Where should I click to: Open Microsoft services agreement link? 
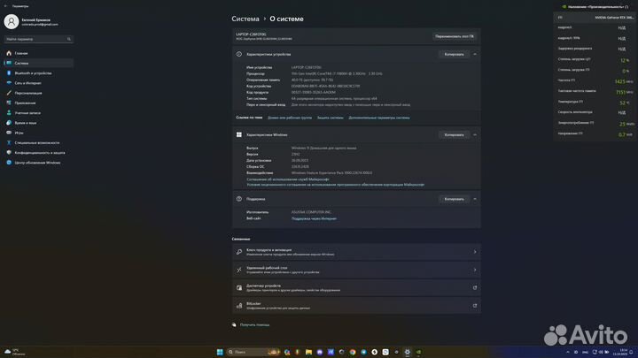[x=288, y=179]
